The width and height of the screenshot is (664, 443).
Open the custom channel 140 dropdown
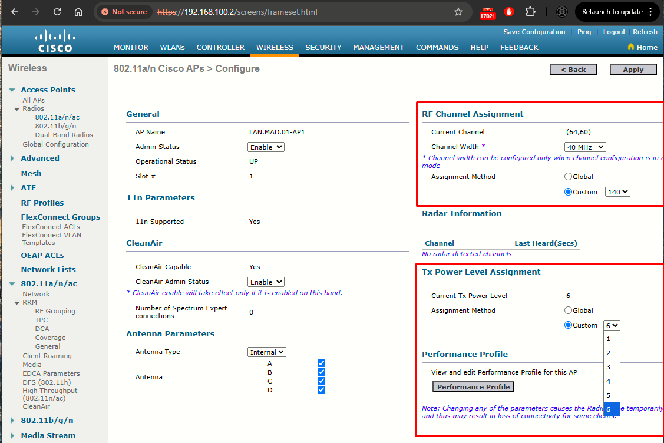point(617,192)
